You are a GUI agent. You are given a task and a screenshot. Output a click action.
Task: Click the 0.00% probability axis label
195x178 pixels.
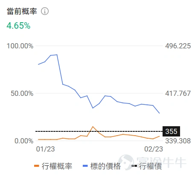click(24, 141)
